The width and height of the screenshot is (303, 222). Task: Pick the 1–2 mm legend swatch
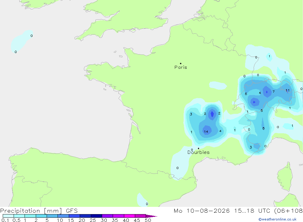click(x=30, y=216)
